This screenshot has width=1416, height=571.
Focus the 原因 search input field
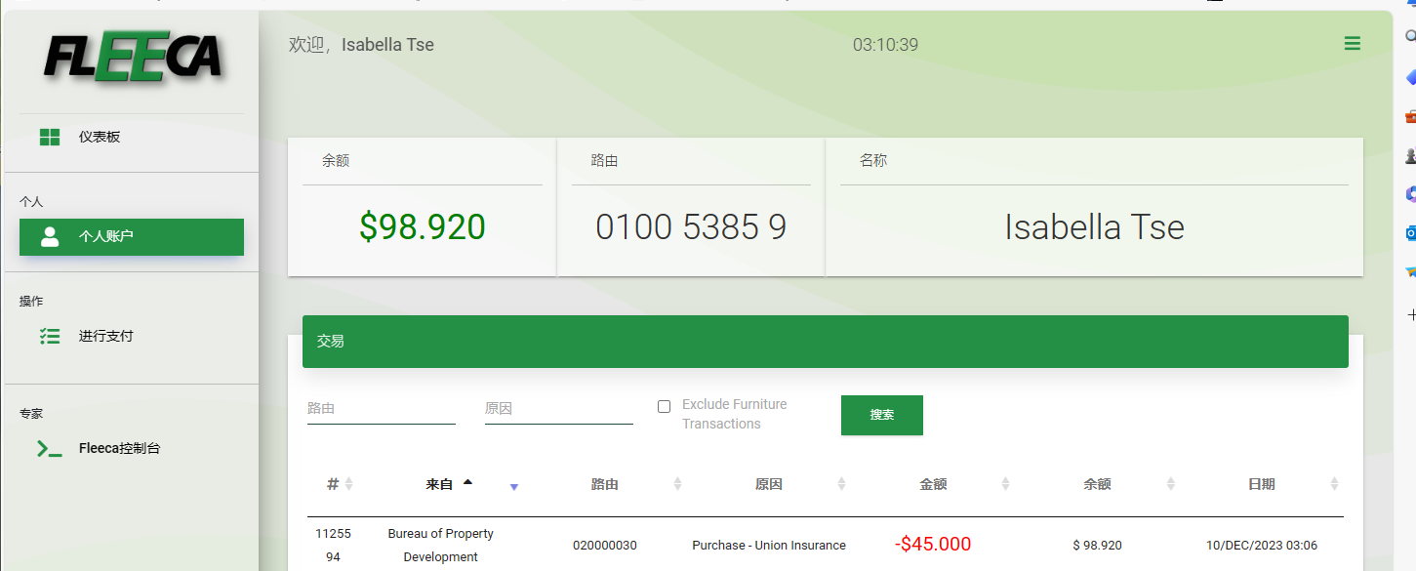[x=559, y=409]
